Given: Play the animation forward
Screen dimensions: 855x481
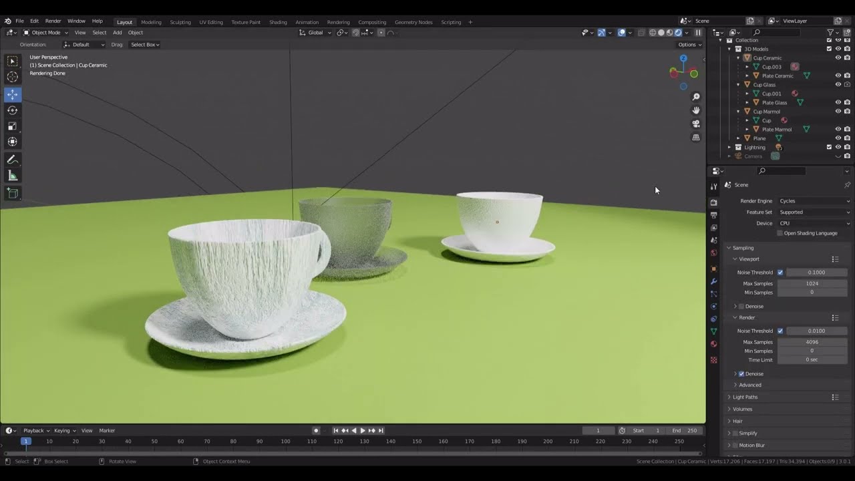Looking at the screenshot, I should (x=363, y=431).
